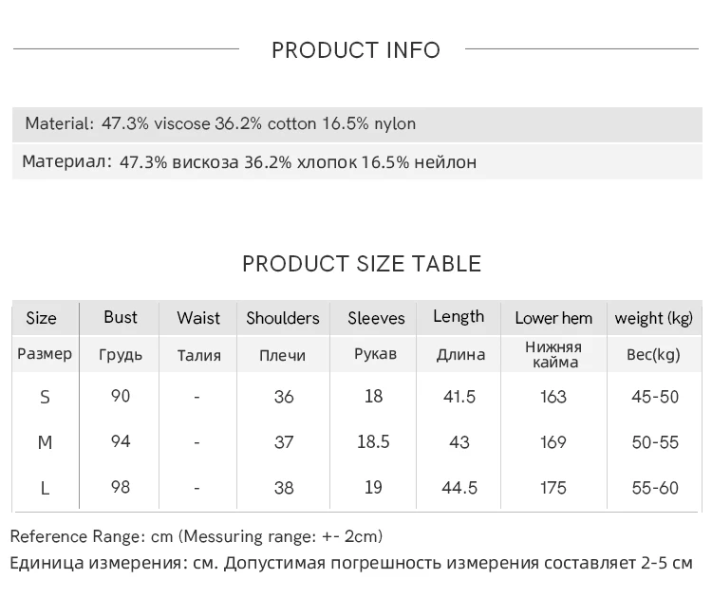
Task: Select the Sleeves column header
Action: (x=376, y=318)
